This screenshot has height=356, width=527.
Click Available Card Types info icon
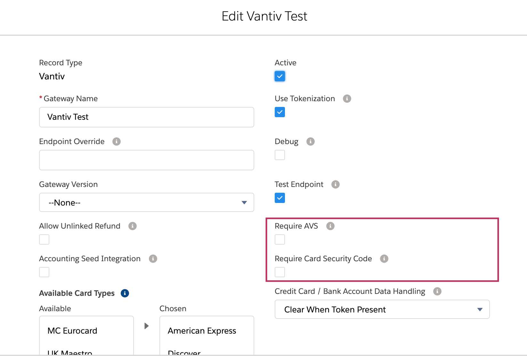125,293
